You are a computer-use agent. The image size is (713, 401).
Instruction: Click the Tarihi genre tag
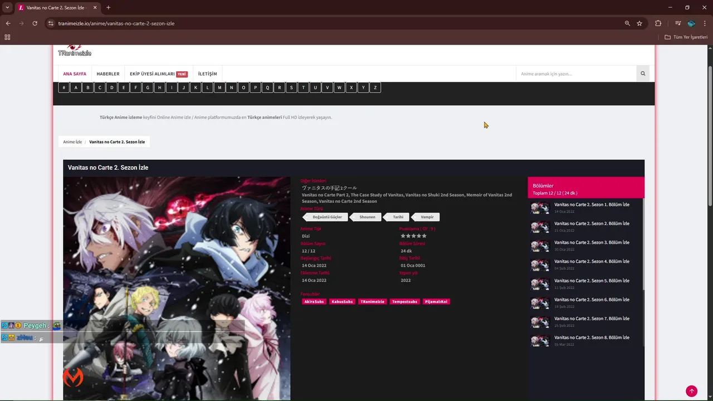click(x=397, y=217)
